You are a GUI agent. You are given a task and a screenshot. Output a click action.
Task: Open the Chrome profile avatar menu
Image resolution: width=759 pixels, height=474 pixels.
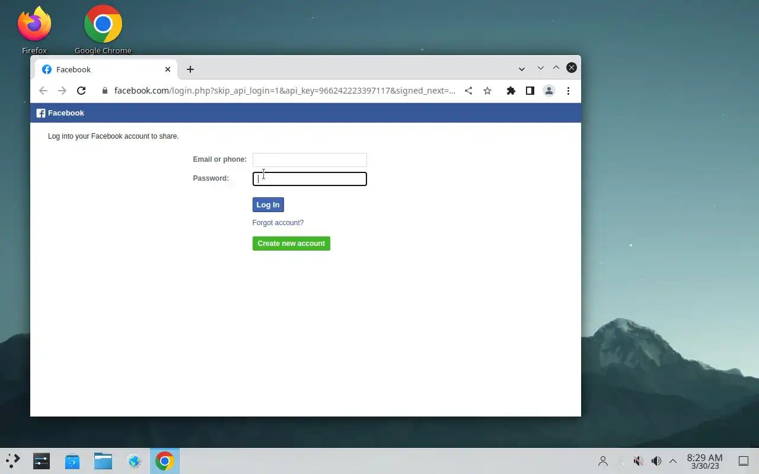coord(549,91)
